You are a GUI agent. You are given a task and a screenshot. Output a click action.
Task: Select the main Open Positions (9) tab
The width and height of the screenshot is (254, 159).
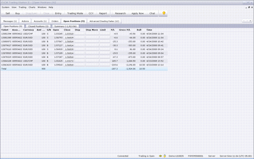coord(74,21)
